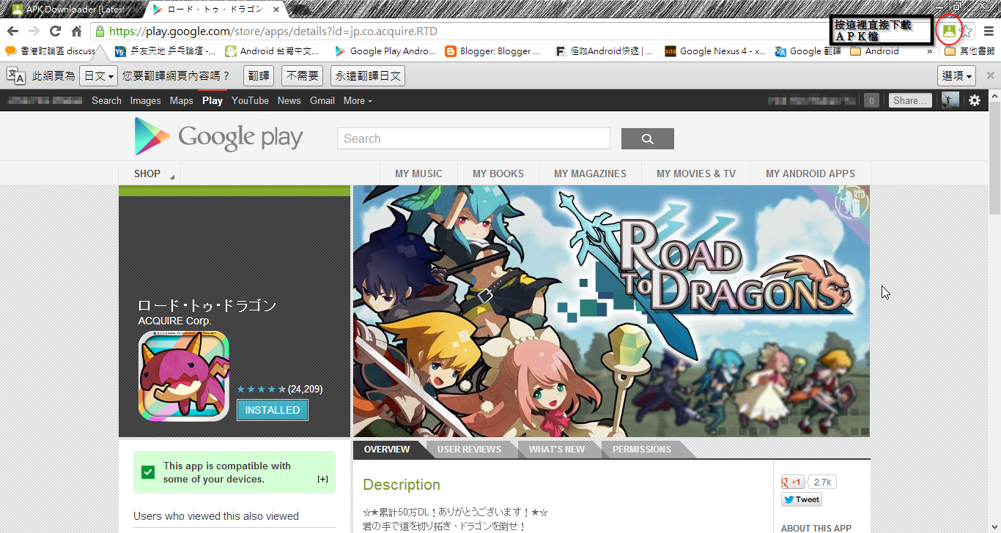Open the OVERVIEW tab
Image resolution: width=1001 pixels, height=533 pixels.
tap(387, 449)
